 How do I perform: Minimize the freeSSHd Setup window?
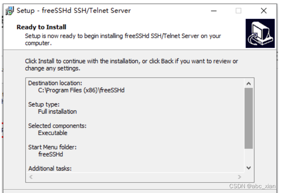click(x=213, y=11)
